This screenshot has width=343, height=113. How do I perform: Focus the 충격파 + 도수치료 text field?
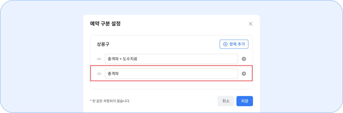coord(171,59)
